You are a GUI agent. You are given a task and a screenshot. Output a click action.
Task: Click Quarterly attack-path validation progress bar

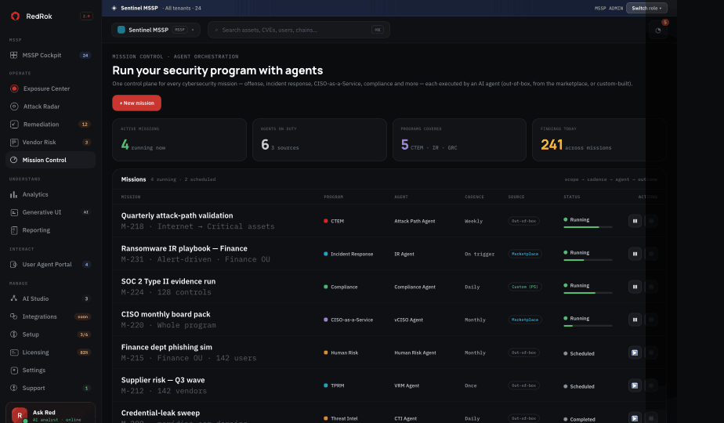click(x=588, y=227)
